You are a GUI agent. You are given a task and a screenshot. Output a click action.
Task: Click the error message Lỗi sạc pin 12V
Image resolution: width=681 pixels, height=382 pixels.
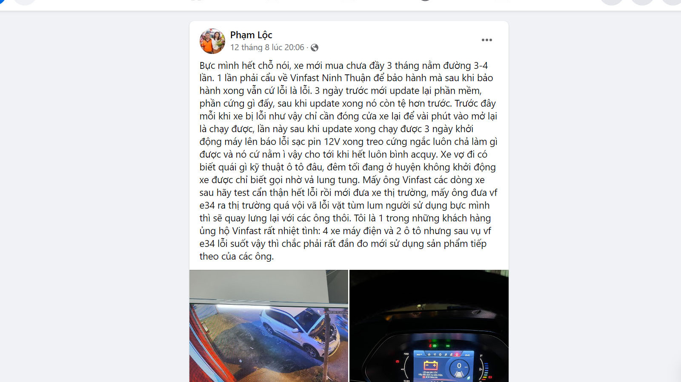pyautogui.click(x=430, y=373)
